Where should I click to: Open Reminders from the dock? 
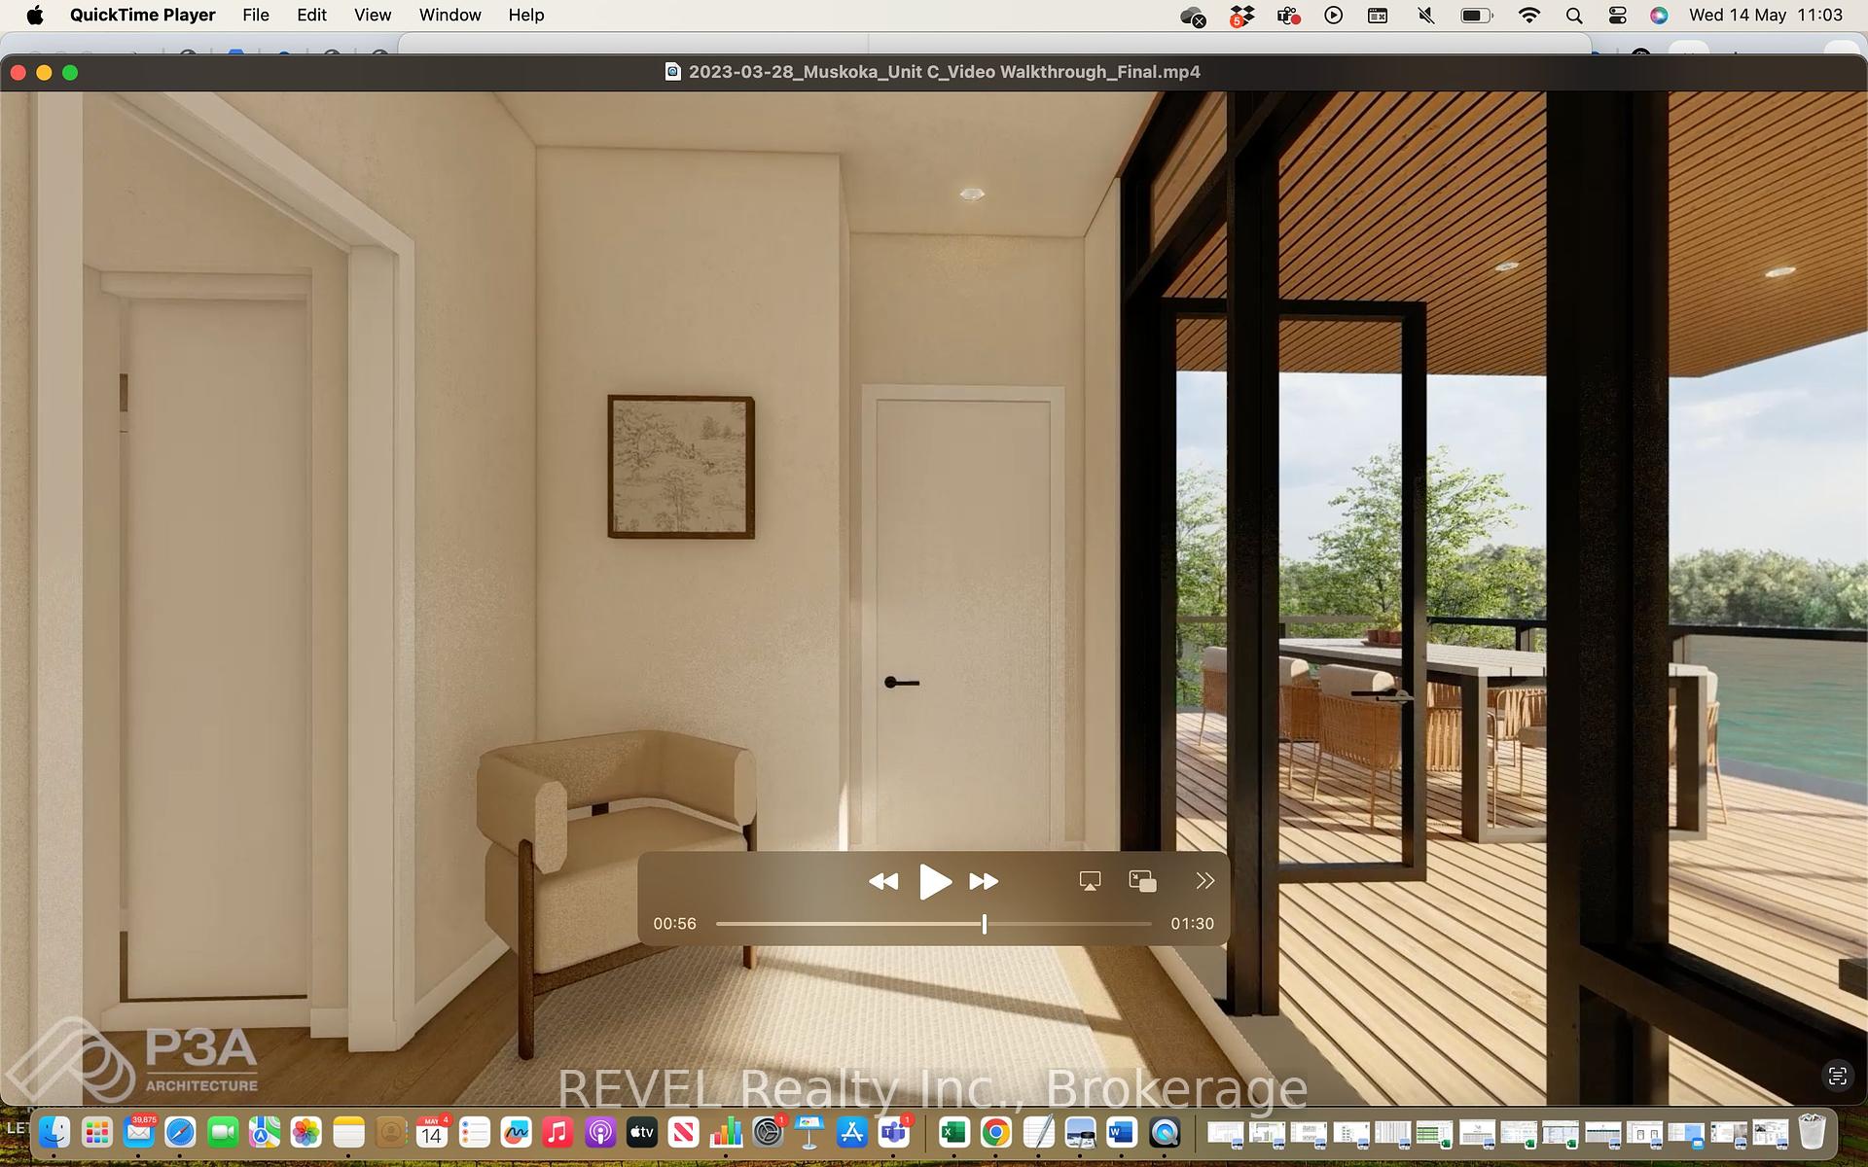(474, 1132)
